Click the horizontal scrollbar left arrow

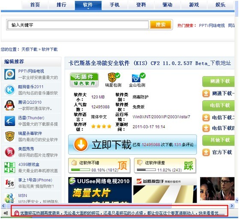click(3, 206)
